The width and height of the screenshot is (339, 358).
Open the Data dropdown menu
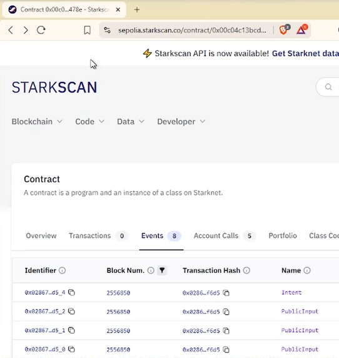[x=131, y=121]
